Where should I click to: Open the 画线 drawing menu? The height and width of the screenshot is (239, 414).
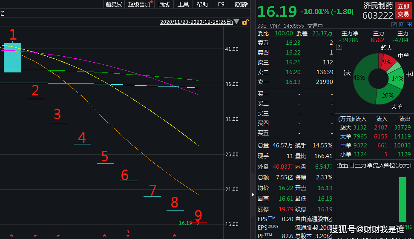tap(164, 4)
